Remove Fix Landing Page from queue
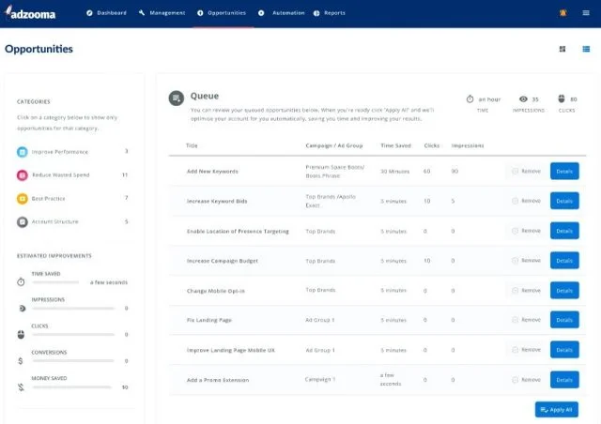 coord(526,320)
